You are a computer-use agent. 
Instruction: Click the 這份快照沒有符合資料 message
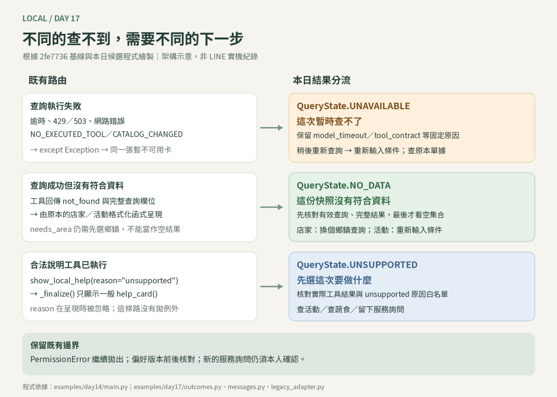(344, 201)
